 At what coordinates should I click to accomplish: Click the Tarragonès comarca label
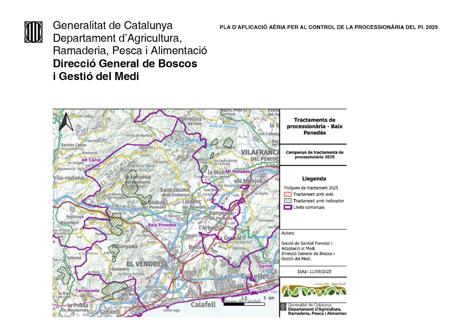point(87,290)
